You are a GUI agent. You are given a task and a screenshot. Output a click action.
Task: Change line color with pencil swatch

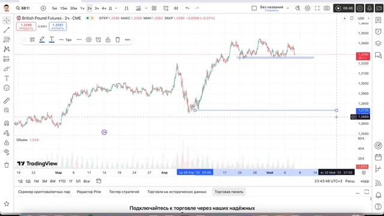[42, 40]
